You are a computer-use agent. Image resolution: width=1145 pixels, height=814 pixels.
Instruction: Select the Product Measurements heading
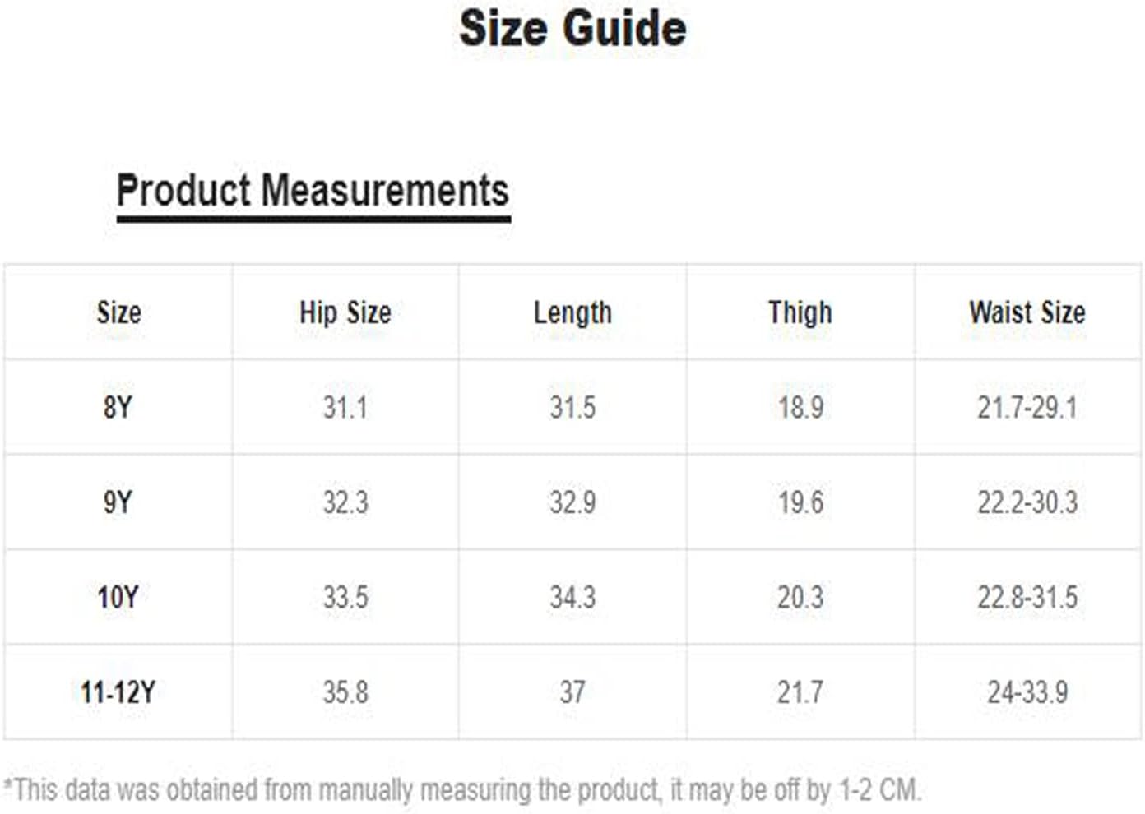coord(313,191)
